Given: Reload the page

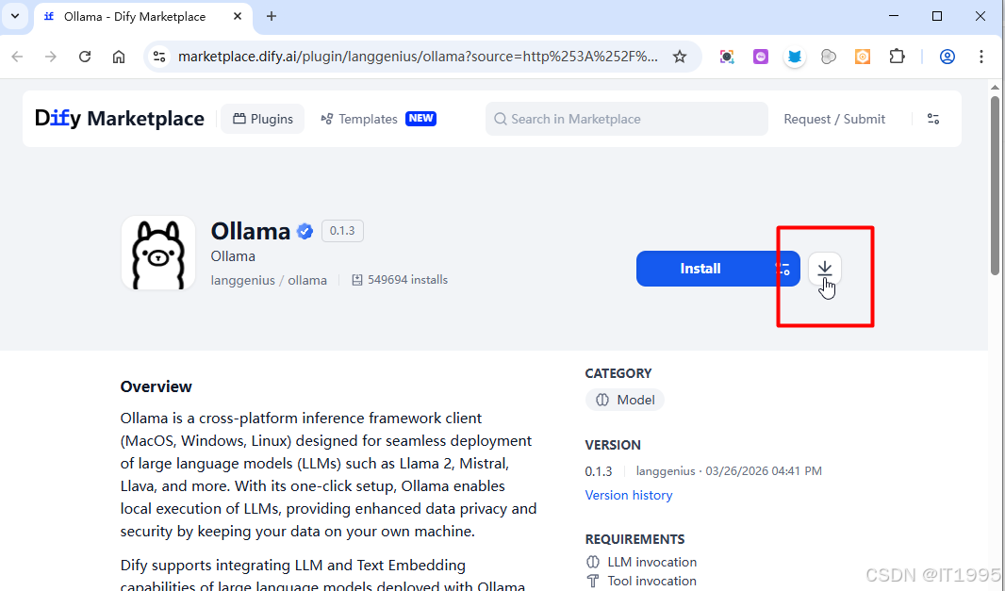Looking at the screenshot, I should (x=85, y=57).
